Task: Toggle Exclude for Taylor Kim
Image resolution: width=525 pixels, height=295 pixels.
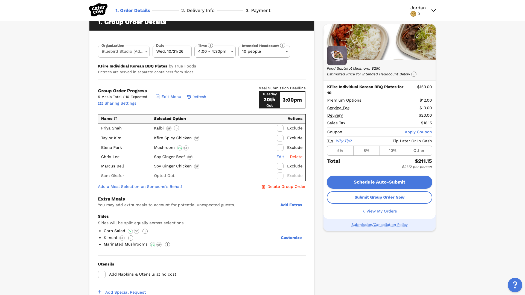Action: coord(280,138)
